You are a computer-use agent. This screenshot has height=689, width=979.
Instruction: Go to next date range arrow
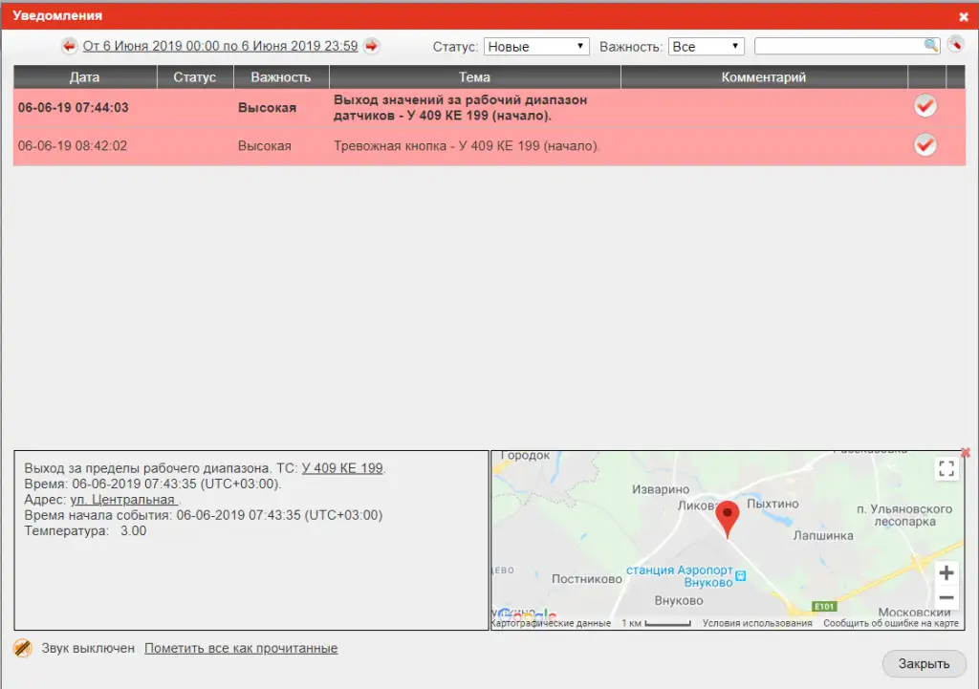[x=371, y=46]
